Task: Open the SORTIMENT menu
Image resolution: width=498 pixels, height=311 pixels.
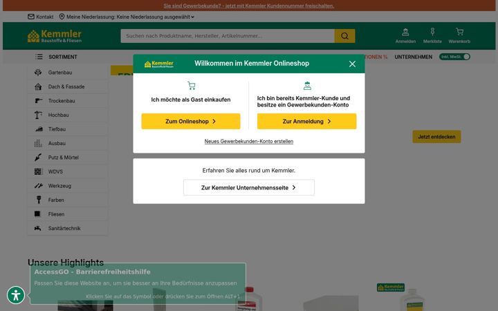Action: [63, 57]
